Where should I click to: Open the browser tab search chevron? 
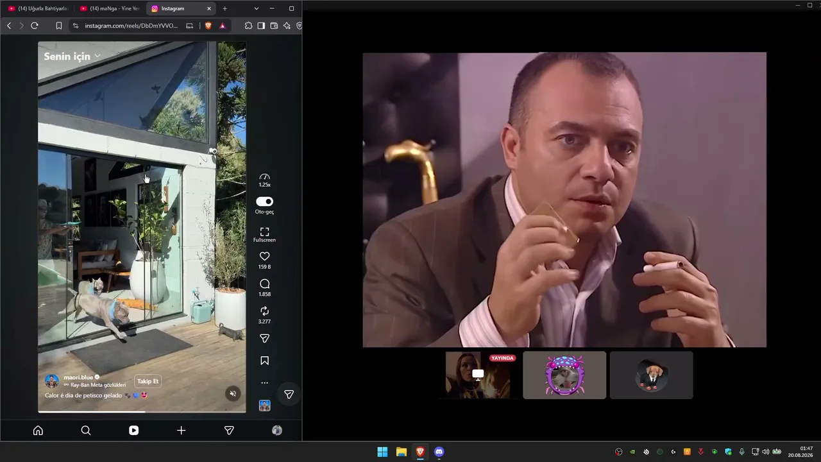tap(257, 8)
